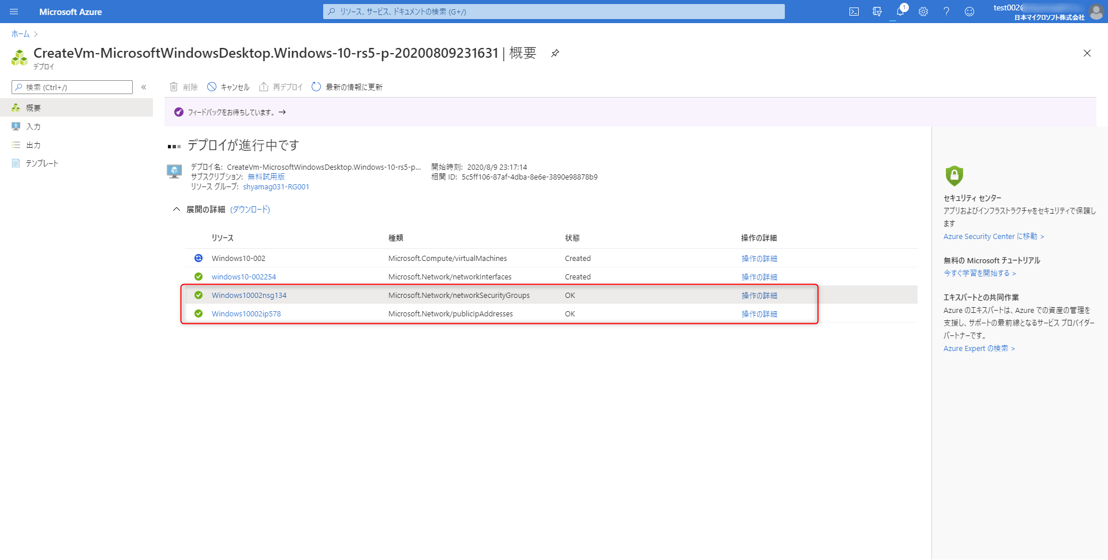
Task: Open resource group shyamag031-RG001
Action: click(276, 187)
